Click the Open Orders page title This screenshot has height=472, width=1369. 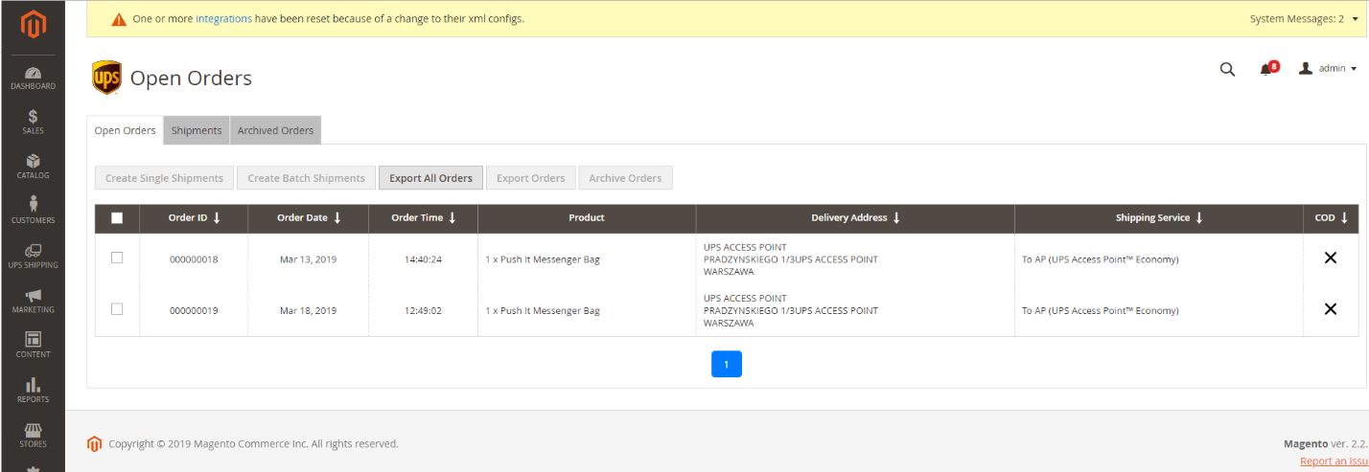191,79
